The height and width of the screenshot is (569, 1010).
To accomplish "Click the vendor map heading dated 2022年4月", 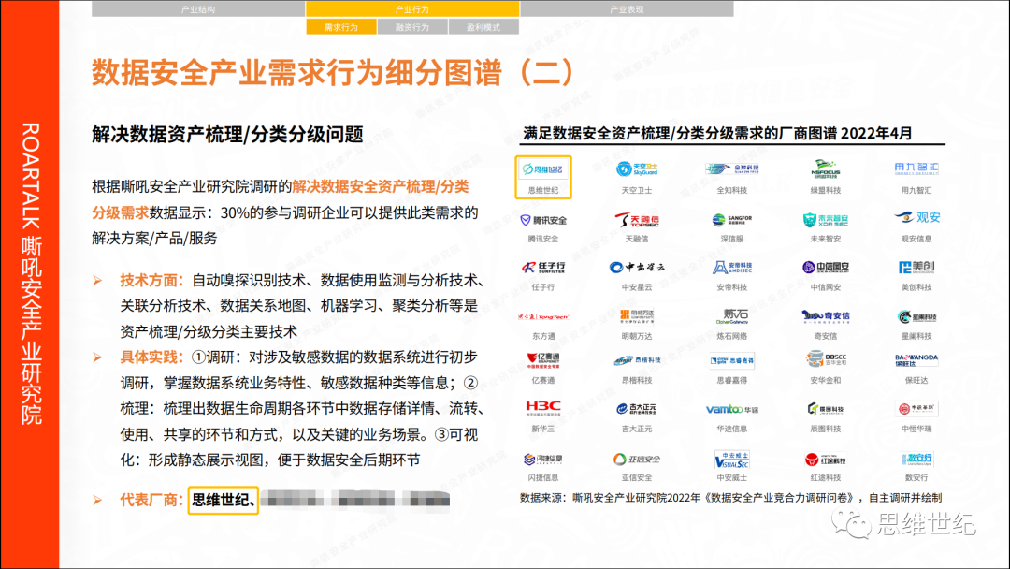I will pyautogui.click(x=717, y=134).
